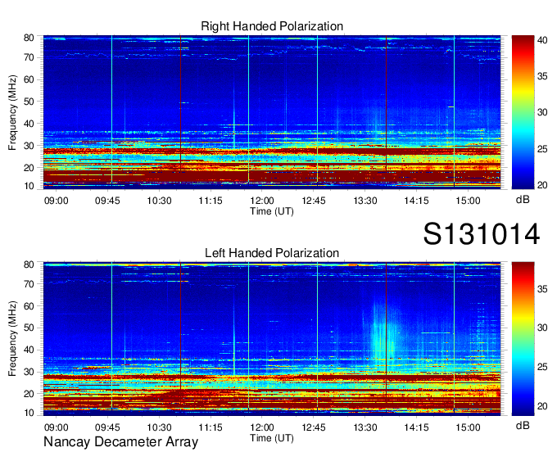Click the 20 dB value on Left Handed color bar
This screenshot has width=557, height=452.
pyautogui.click(x=542, y=406)
